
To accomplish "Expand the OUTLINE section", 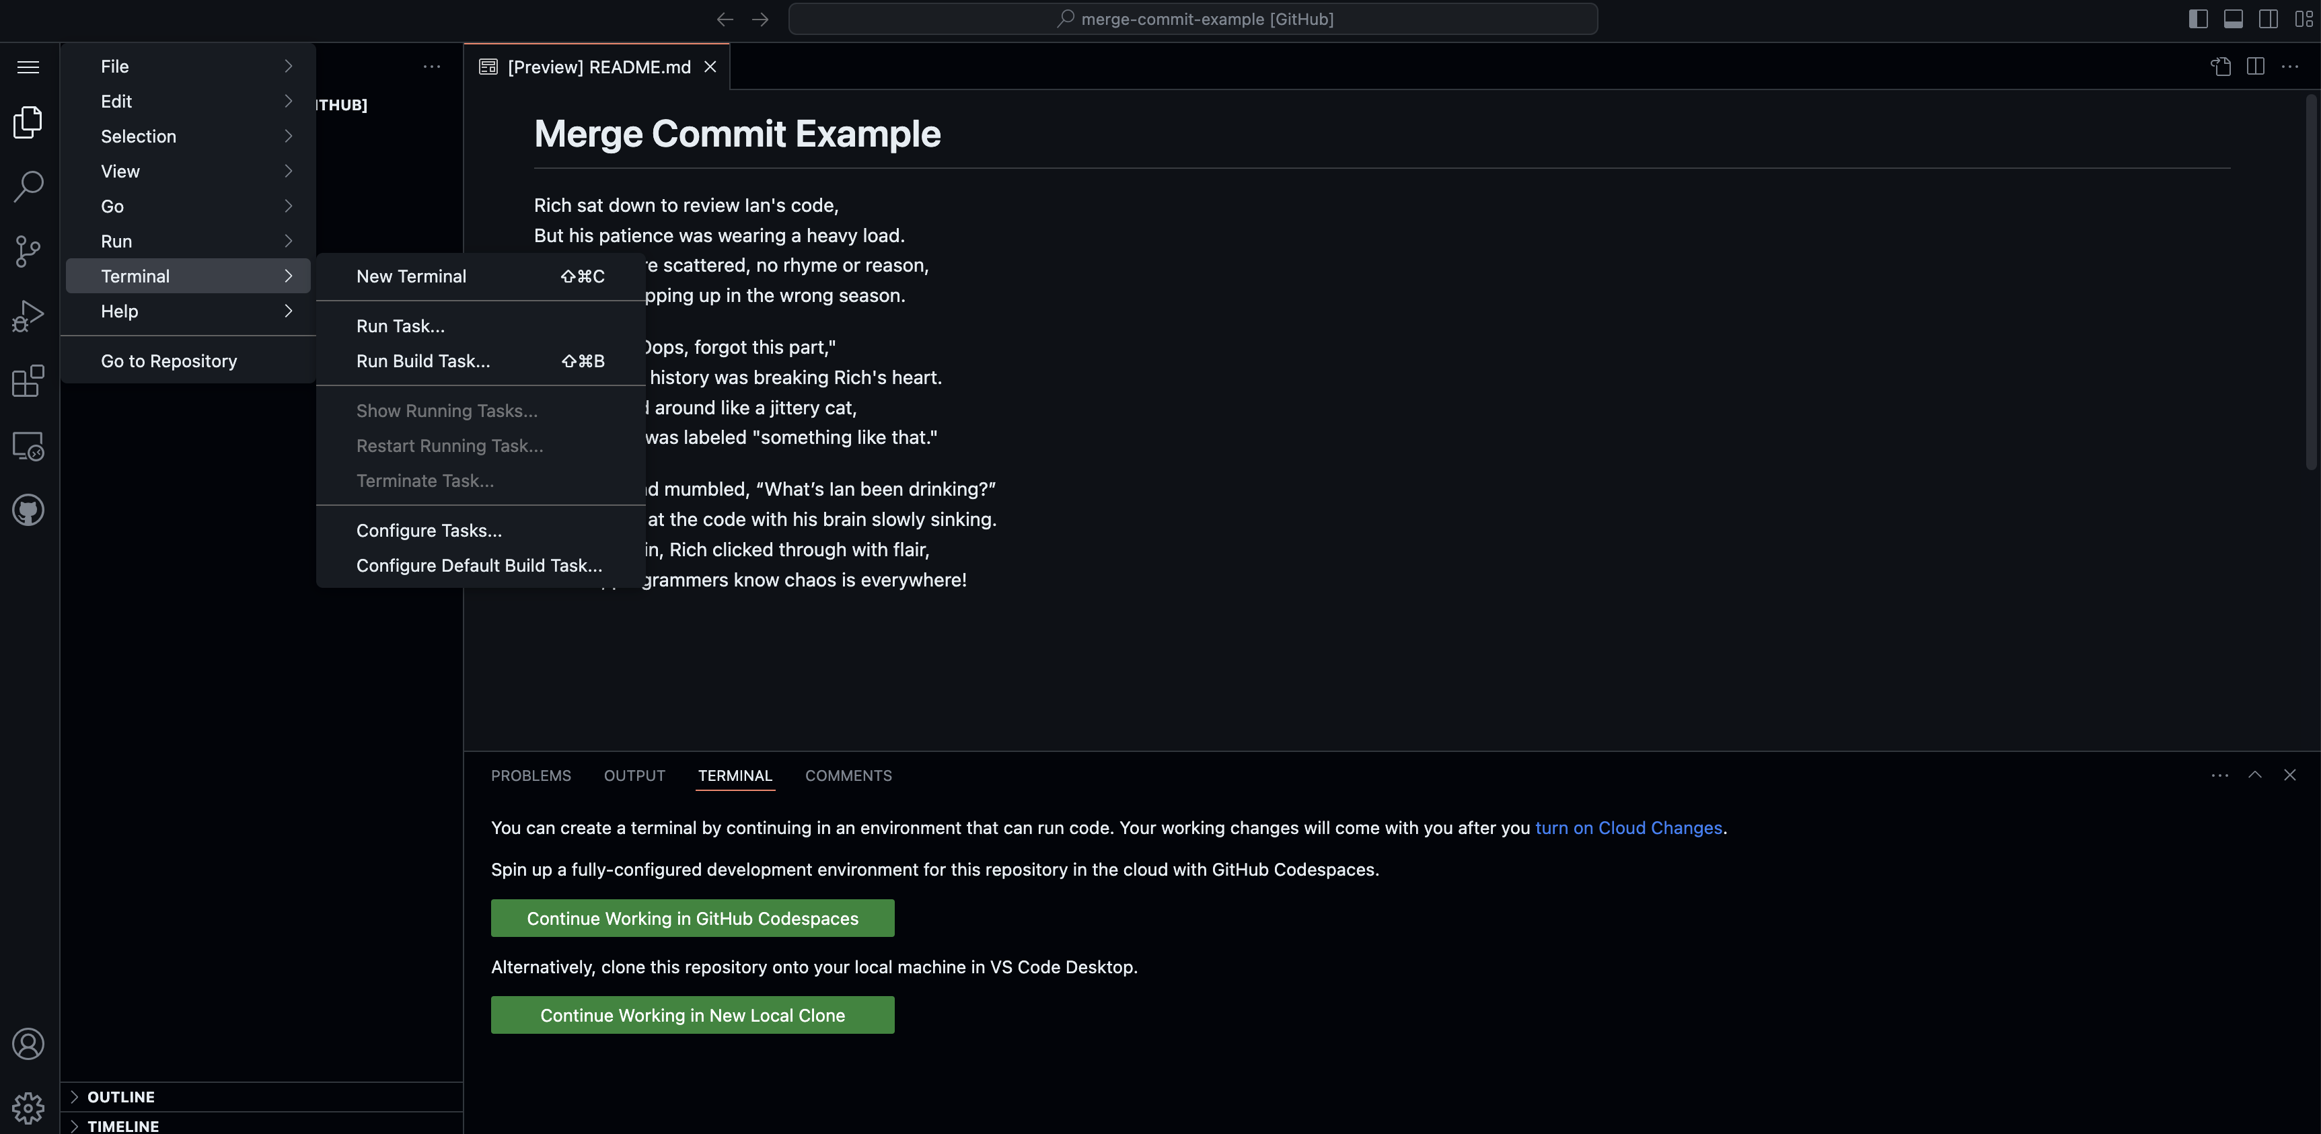I will pyautogui.click(x=120, y=1096).
